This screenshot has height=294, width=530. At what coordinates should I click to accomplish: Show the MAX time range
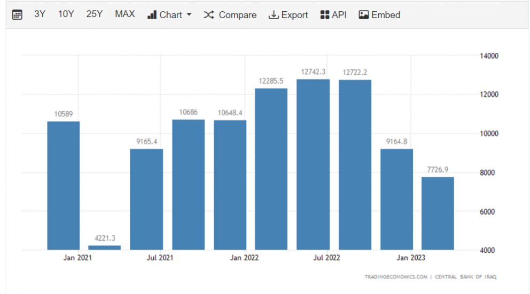click(125, 14)
